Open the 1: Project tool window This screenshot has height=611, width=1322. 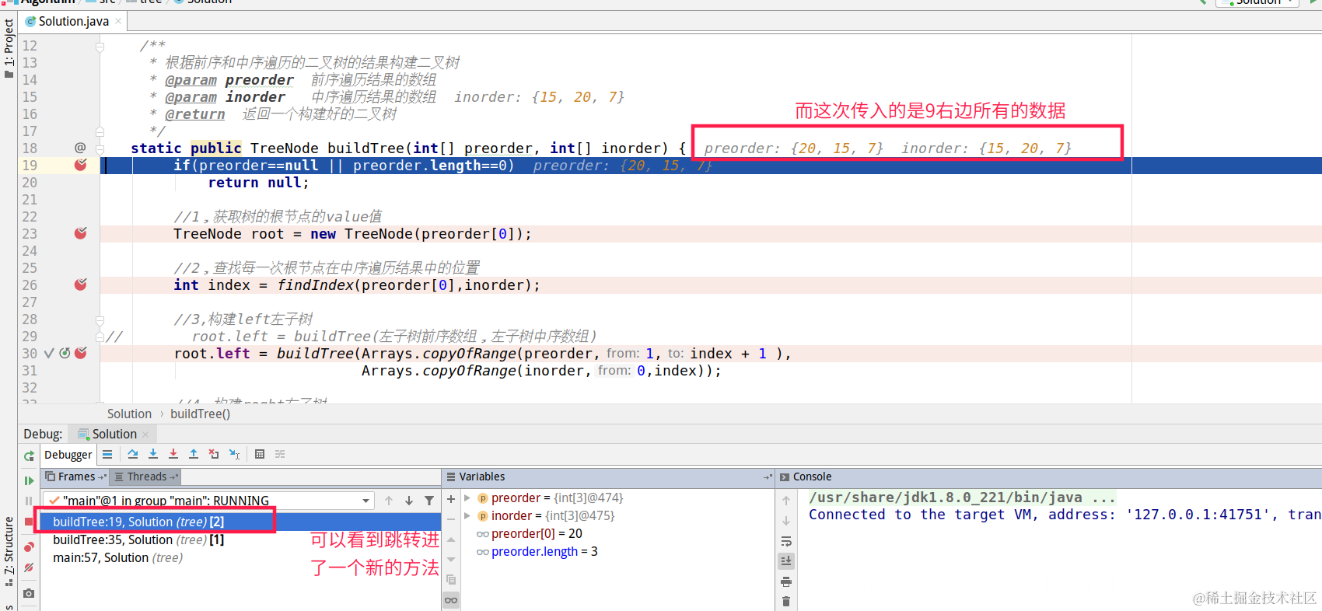[9, 47]
